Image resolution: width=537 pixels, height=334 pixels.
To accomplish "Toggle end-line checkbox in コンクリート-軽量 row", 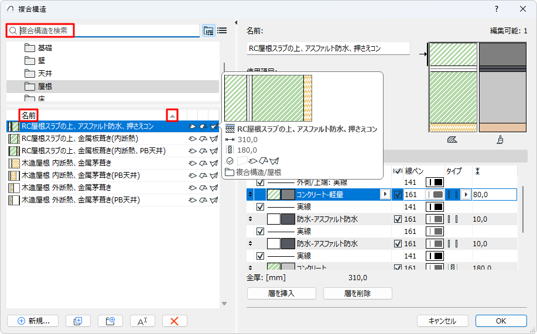I will click(398, 195).
